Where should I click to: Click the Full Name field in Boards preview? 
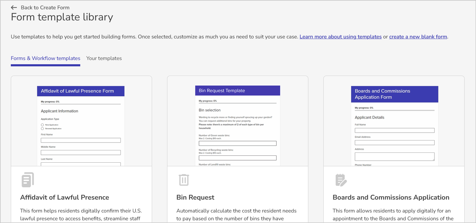(x=395, y=130)
